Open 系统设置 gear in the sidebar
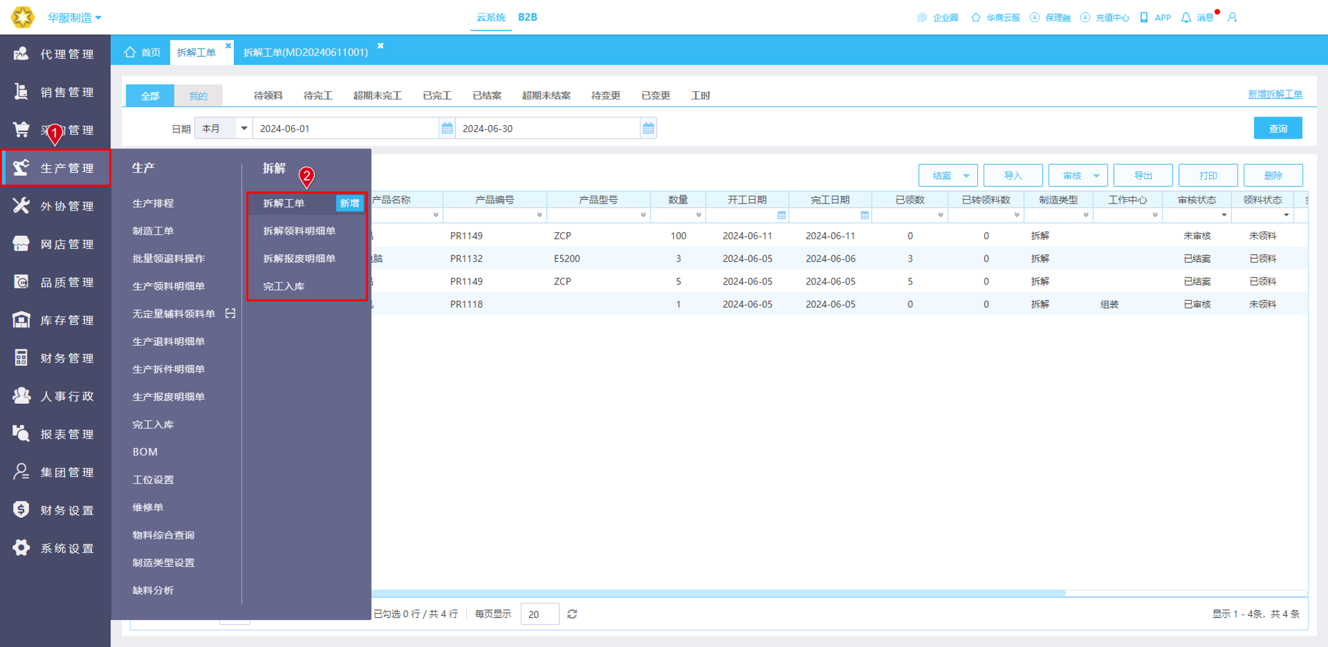 (x=21, y=548)
